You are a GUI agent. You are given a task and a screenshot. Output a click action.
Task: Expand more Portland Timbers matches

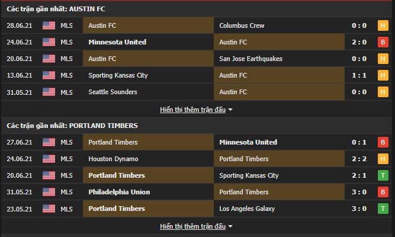pos(197,226)
